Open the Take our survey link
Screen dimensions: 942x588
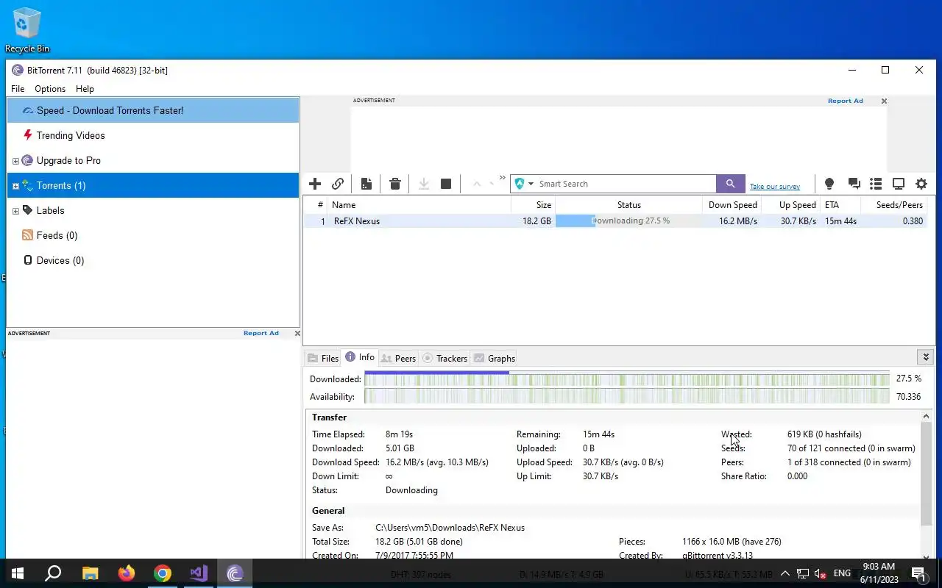tap(775, 187)
